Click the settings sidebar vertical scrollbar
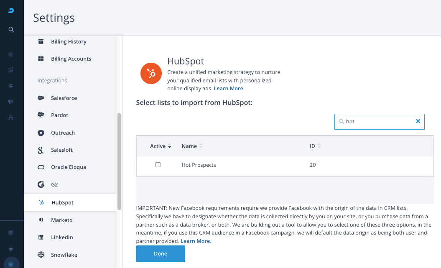 119,161
